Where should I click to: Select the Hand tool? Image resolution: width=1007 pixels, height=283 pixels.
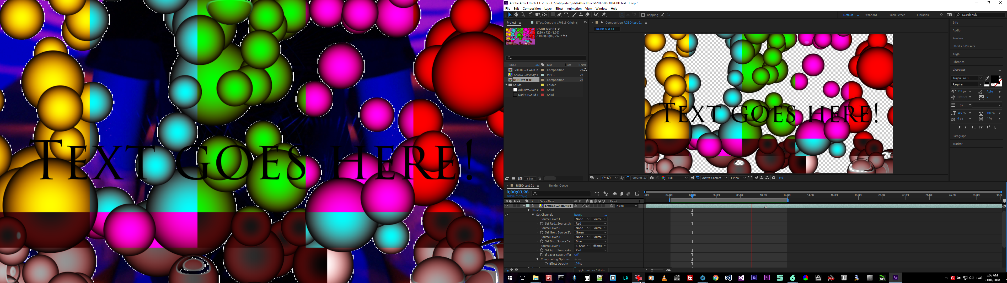pyautogui.click(x=516, y=15)
